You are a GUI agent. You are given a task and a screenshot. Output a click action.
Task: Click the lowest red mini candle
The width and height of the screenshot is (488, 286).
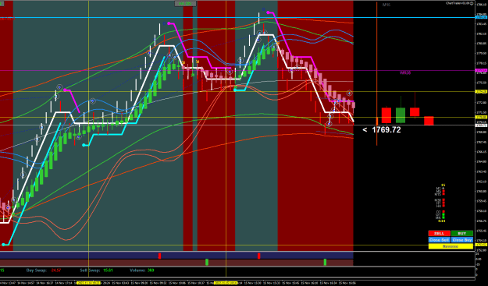[x=429, y=121]
